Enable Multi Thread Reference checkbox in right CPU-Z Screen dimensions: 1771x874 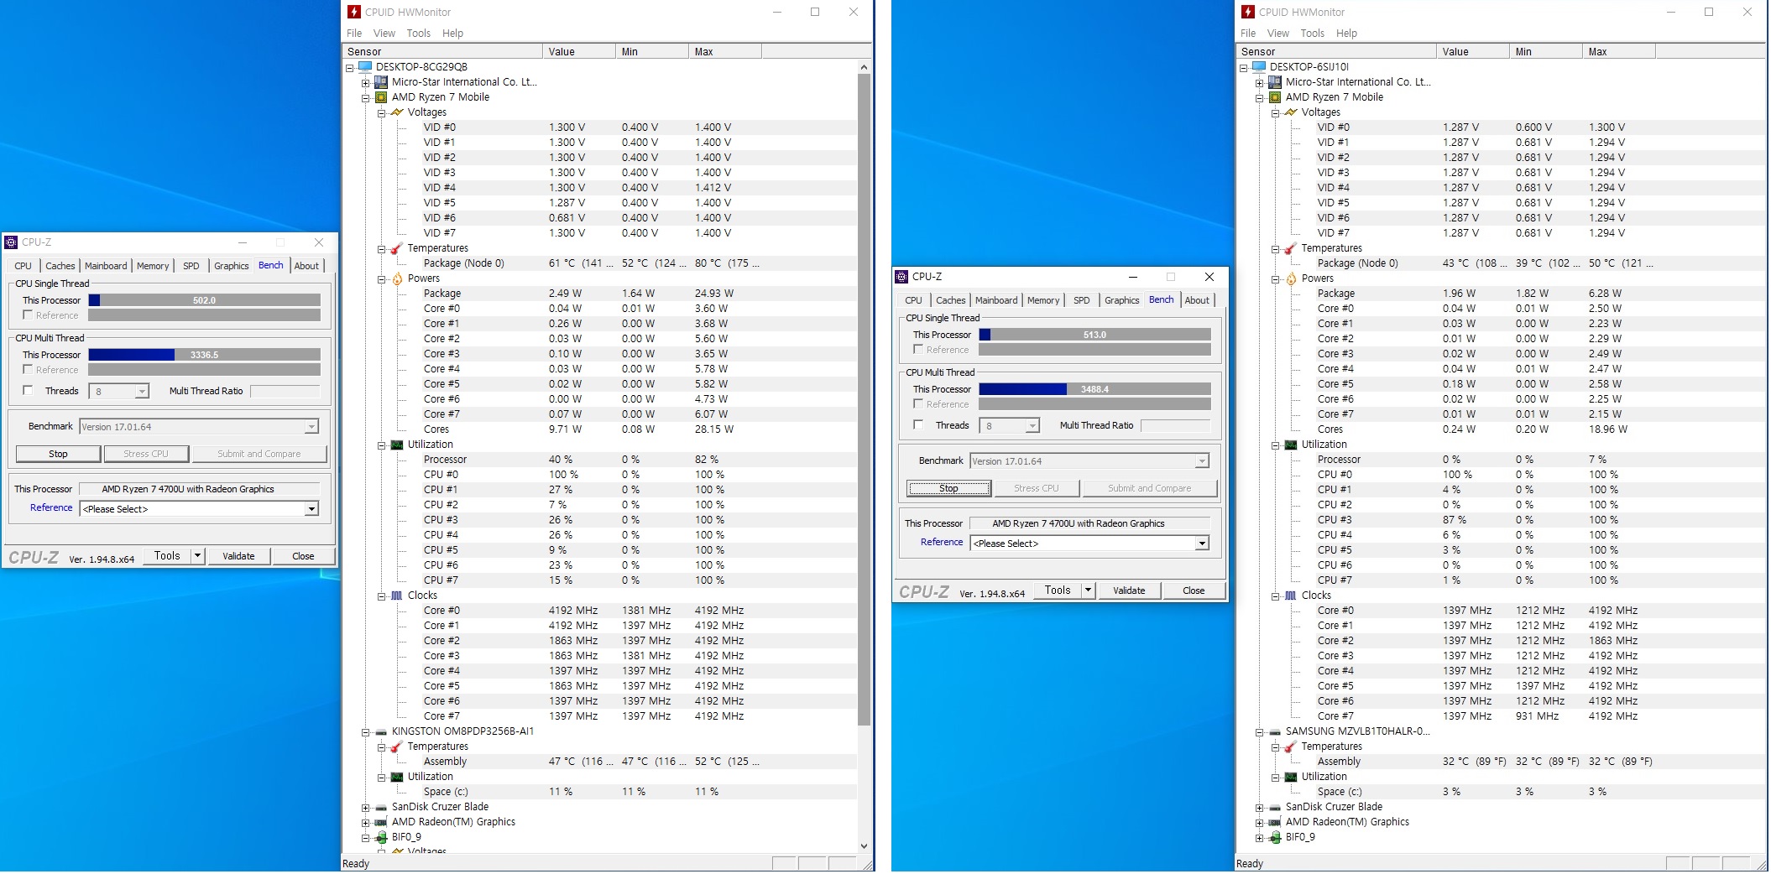tap(918, 404)
